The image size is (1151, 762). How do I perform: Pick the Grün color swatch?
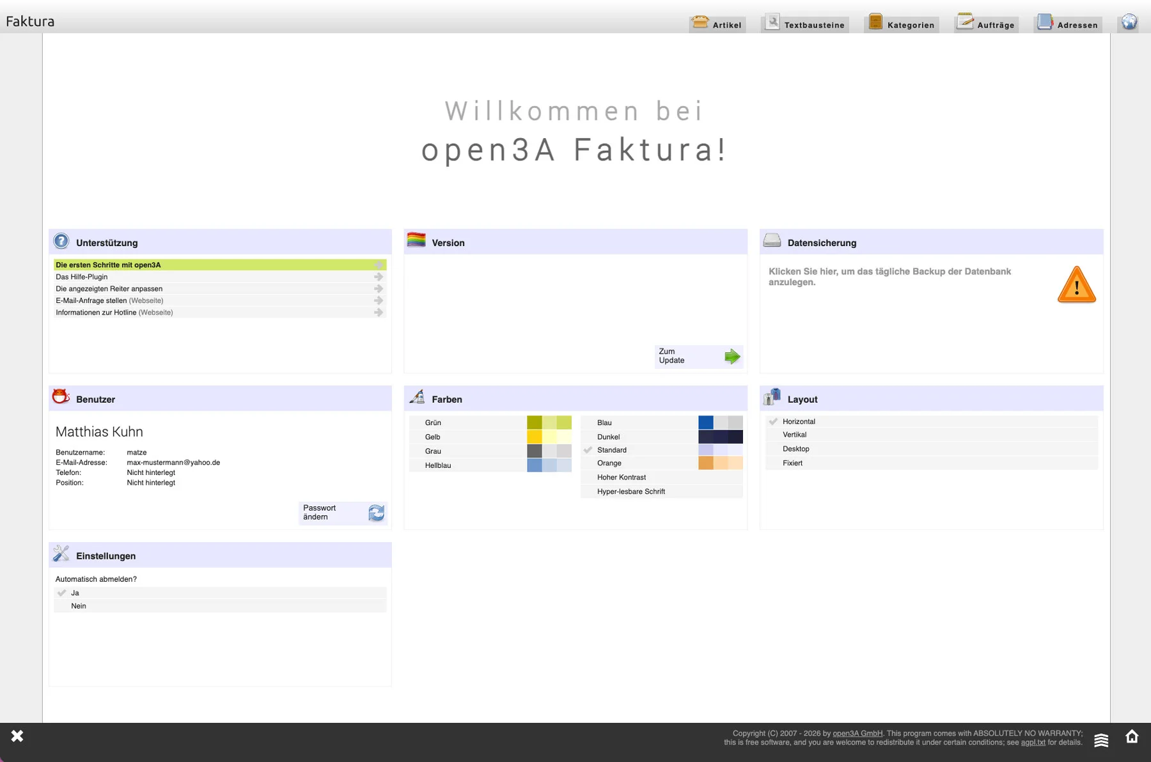tap(549, 423)
